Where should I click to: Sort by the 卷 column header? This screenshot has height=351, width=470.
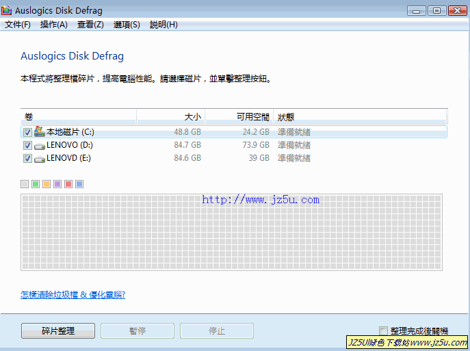79,116
